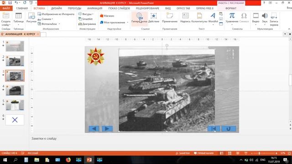Open Windows Start menu
292x164 pixels.
[5, 160]
